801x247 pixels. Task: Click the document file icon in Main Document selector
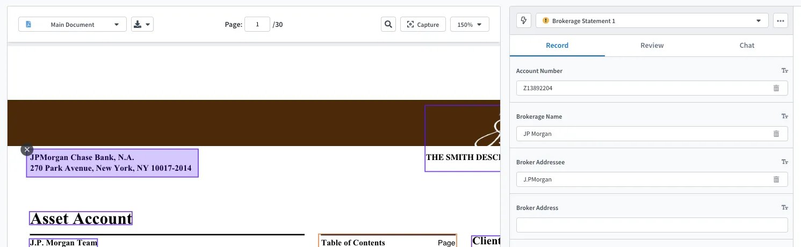[x=28, y=24]
